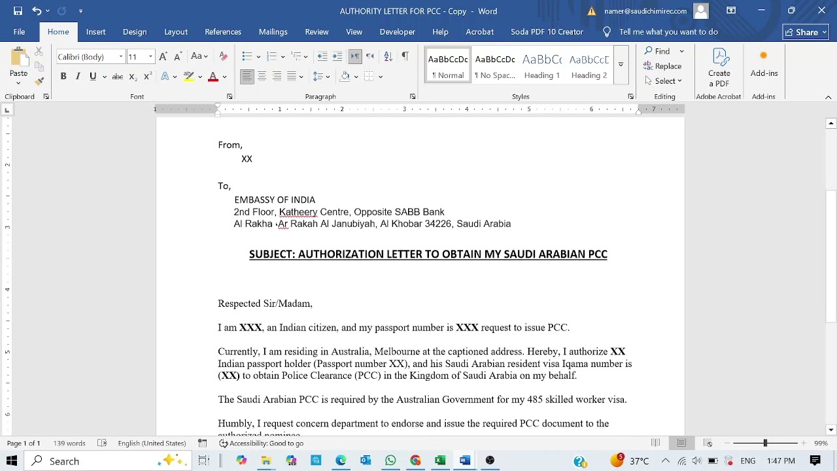Open Outlook from the taskbar
Viewport: 837px width, 471px height.
366,461
